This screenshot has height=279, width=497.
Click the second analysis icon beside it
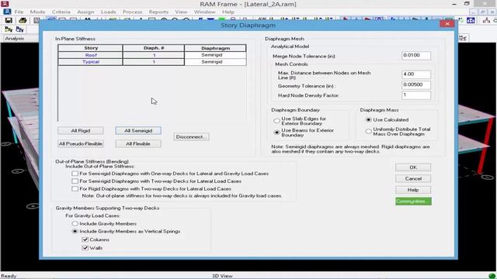(x=19, y=29)
